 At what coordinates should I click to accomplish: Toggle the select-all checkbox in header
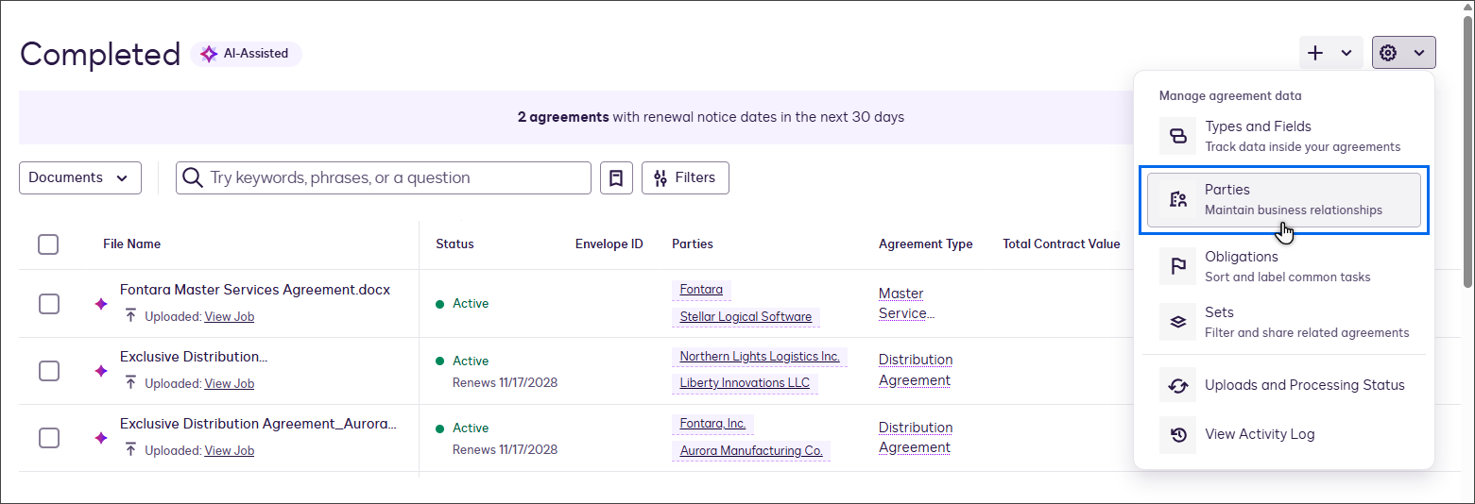pos(48,244)
